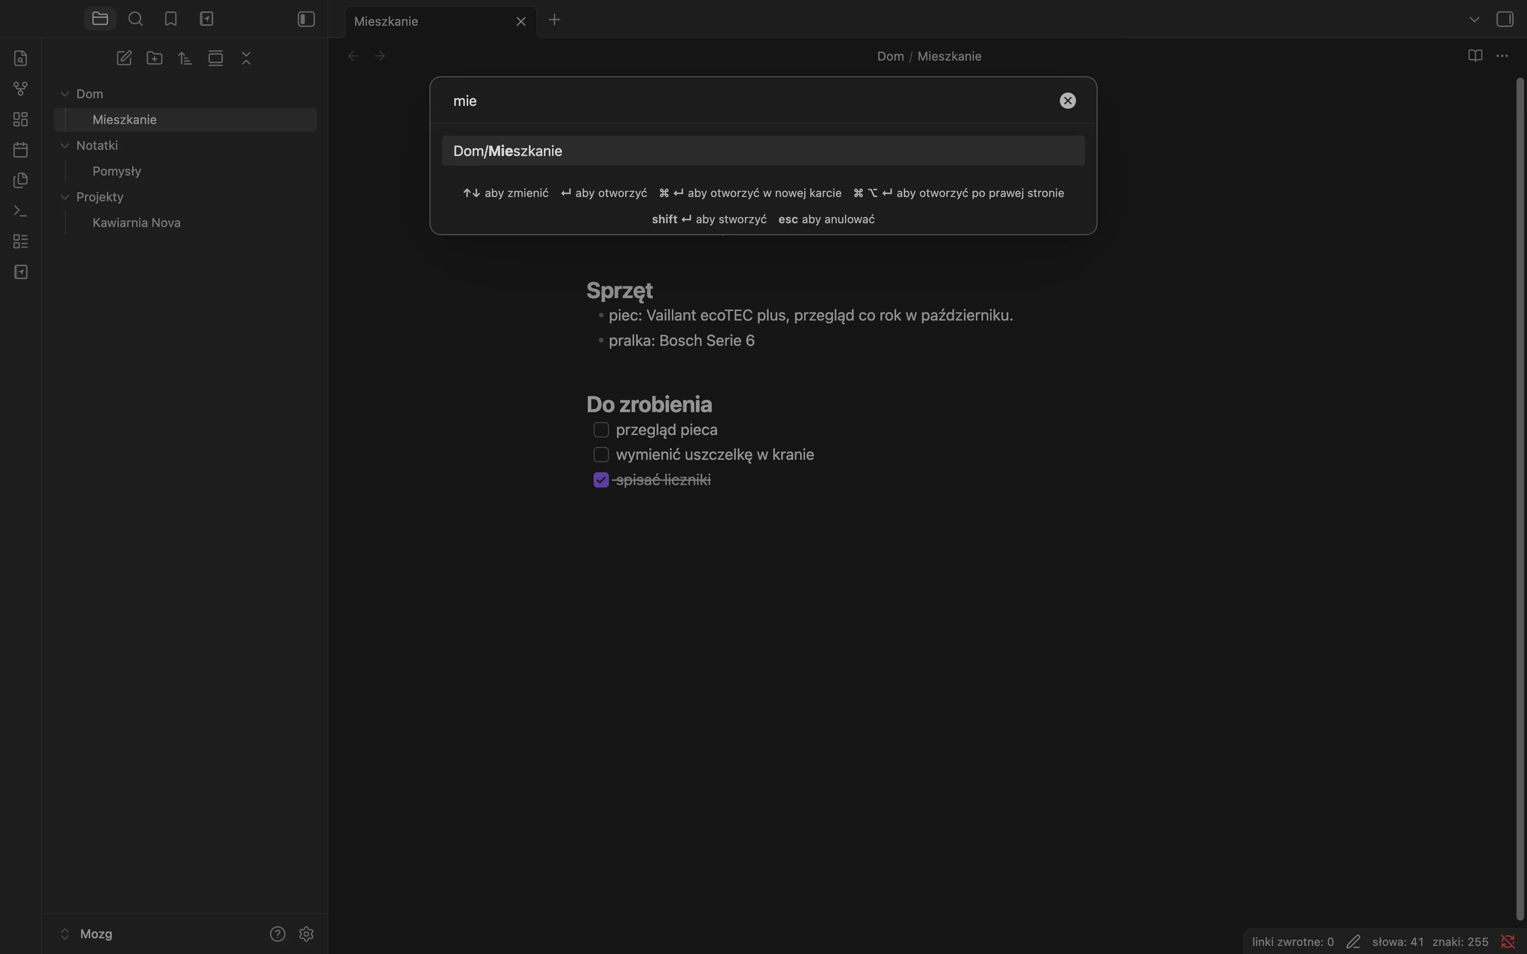Choose Dom/Mieszkanie search result

click(x=763, y=151)
